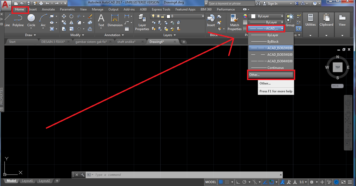356x186 pixels.
Task: Open the layer name dropdown showing 0
Action: (177, 16)
